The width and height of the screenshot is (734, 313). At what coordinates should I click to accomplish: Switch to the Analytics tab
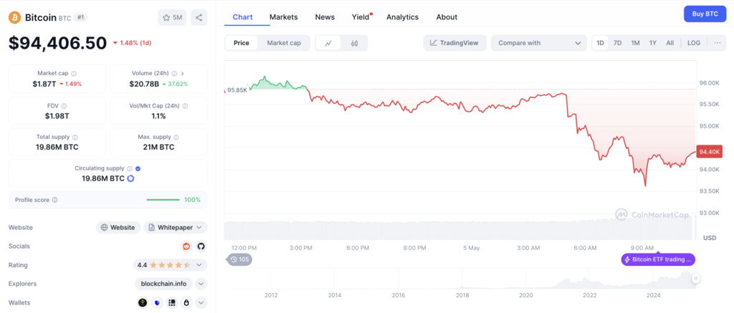pyautogui.click(x=403, y=17)
